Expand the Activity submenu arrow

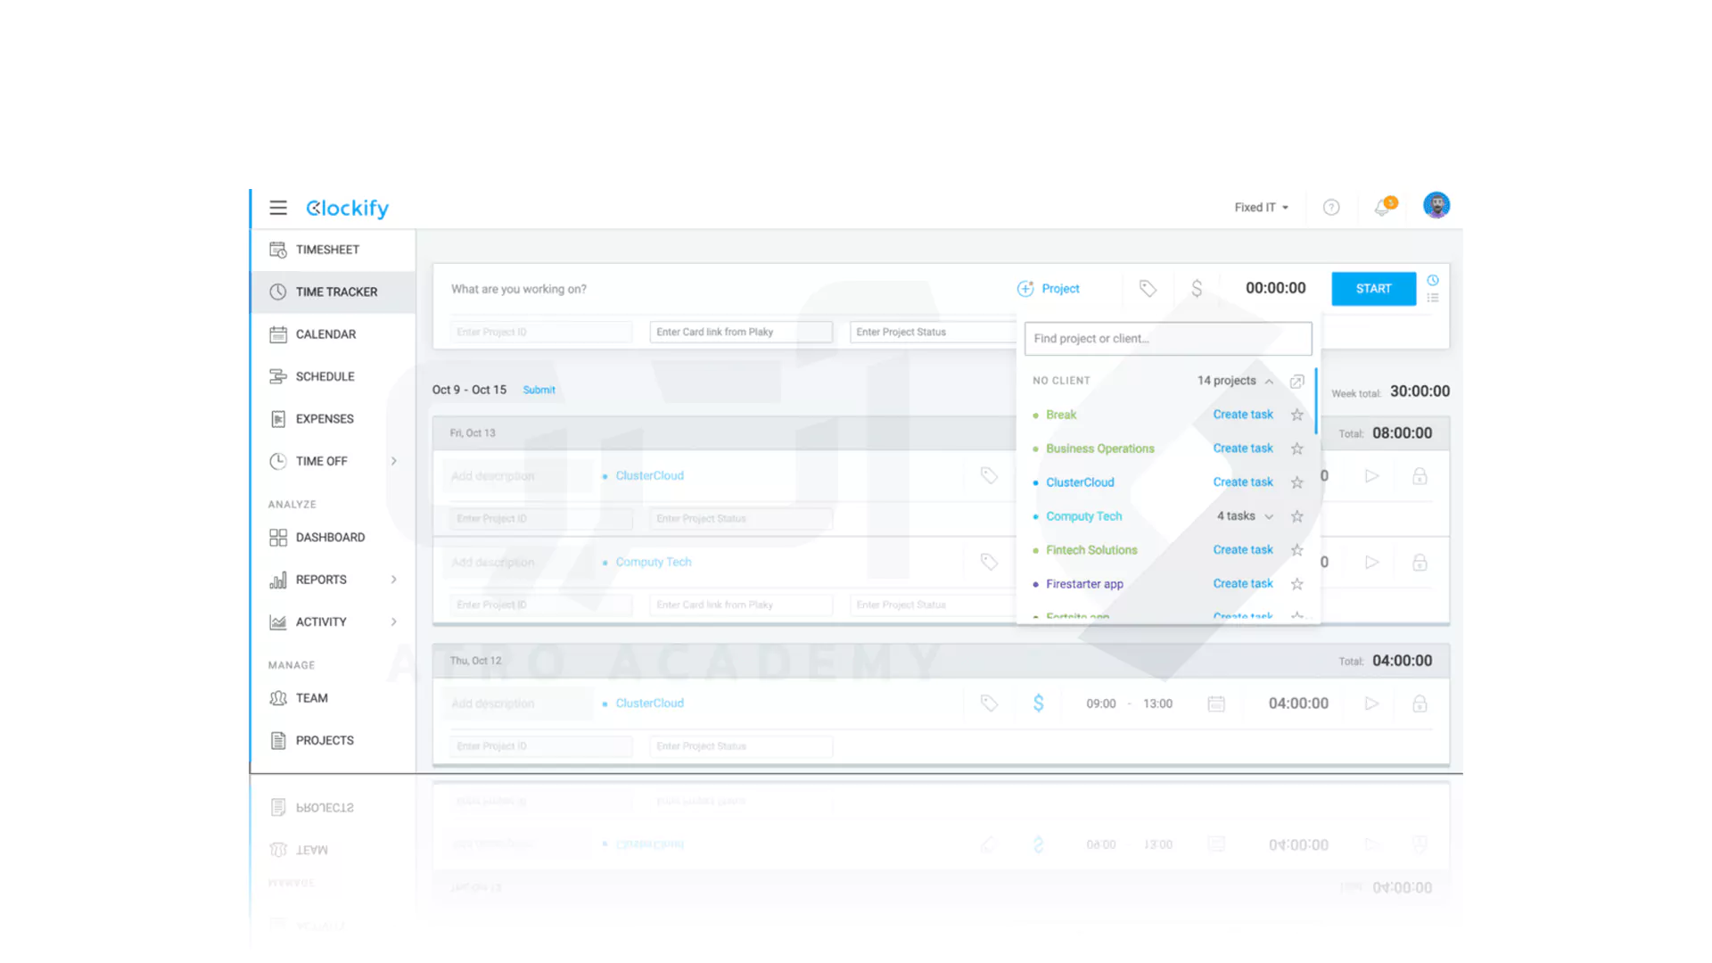(393, 621)
